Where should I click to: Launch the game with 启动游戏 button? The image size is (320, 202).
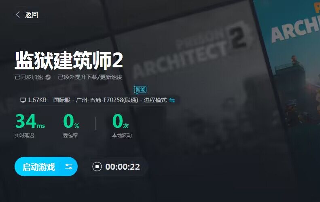pyautogui.click(x=38, y=167)
